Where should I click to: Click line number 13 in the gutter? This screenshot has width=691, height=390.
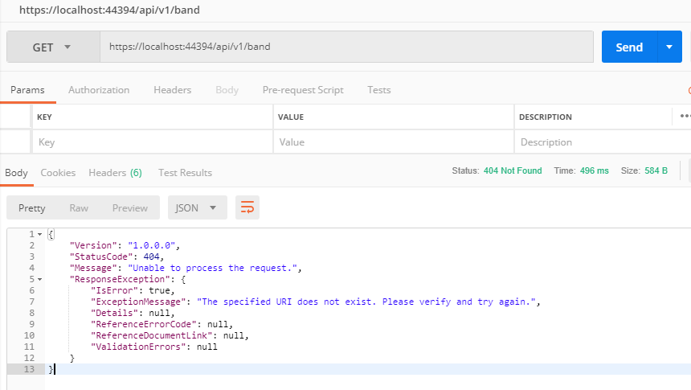(x=29, y=369)
